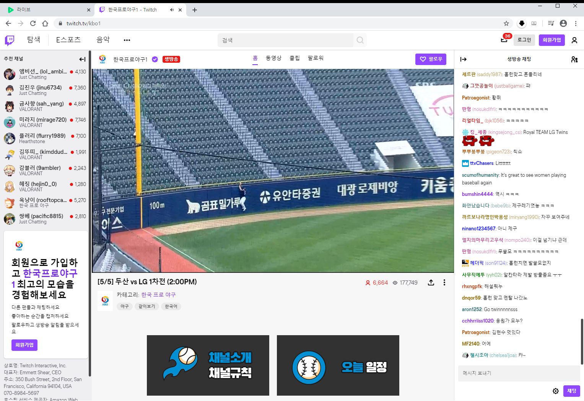Screen dimensions: 584x401
Task: Collapse the live chat panel
Action: click(x=464, y=59)
